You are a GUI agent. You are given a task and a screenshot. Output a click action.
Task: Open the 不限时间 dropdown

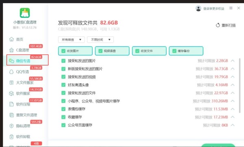point(100,40)
